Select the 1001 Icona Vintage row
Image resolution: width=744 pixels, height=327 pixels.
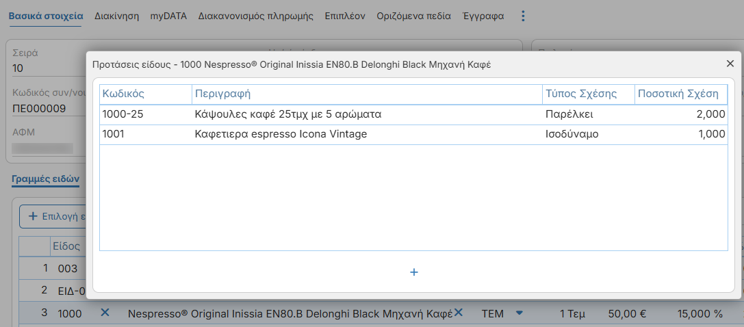pyautogui.click(x=413, y=135)
